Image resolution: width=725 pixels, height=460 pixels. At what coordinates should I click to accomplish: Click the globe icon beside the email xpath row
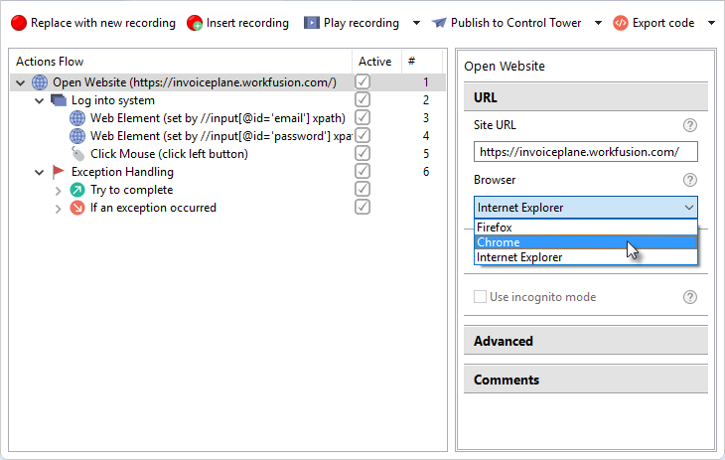tap(77, 118)
